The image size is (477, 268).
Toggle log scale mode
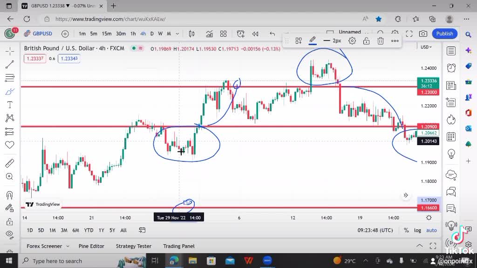point(417,230)
